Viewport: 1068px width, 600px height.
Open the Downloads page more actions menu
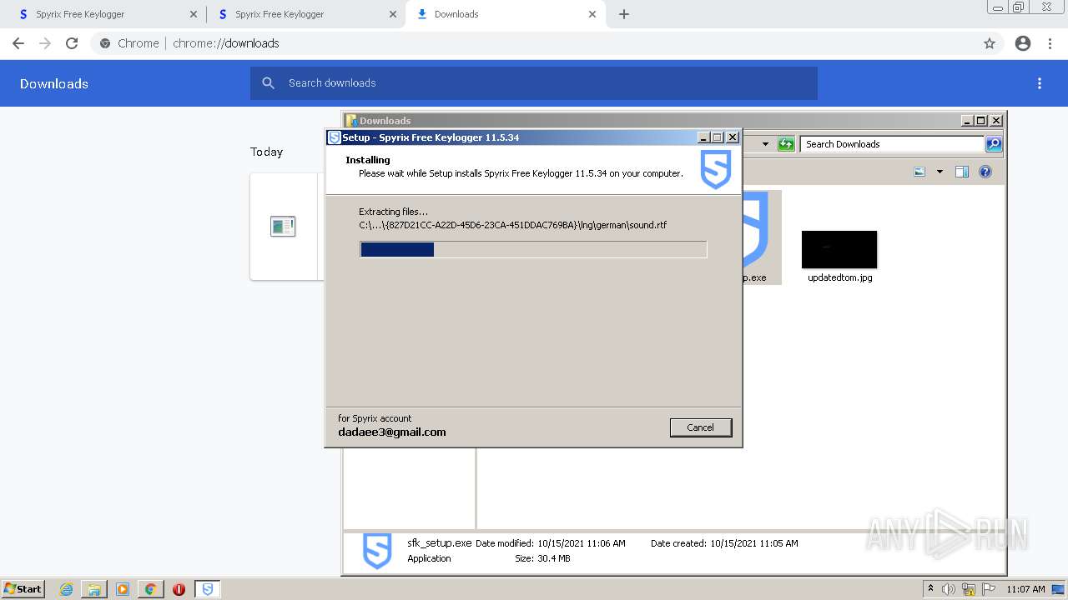1040,83
